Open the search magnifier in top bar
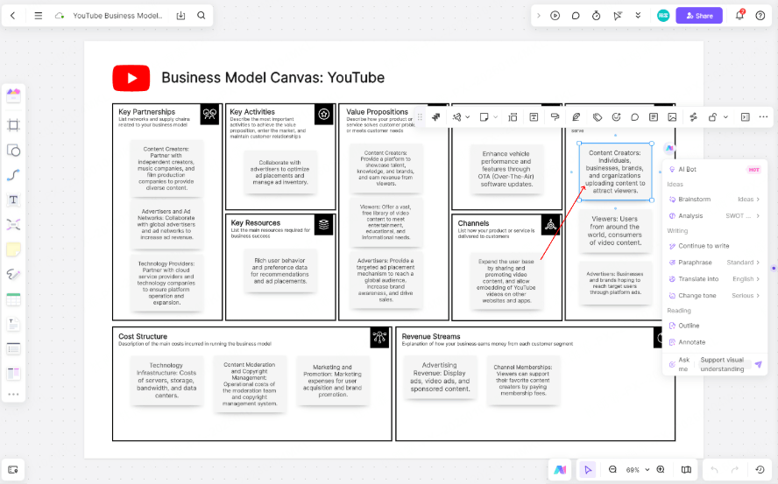This screenshot has width=778, height=484. click(201, 16)
